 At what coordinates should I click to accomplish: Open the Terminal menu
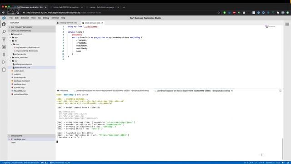55,18
